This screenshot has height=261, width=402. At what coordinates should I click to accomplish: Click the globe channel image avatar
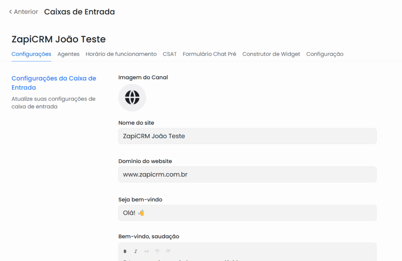pos(132,98)
